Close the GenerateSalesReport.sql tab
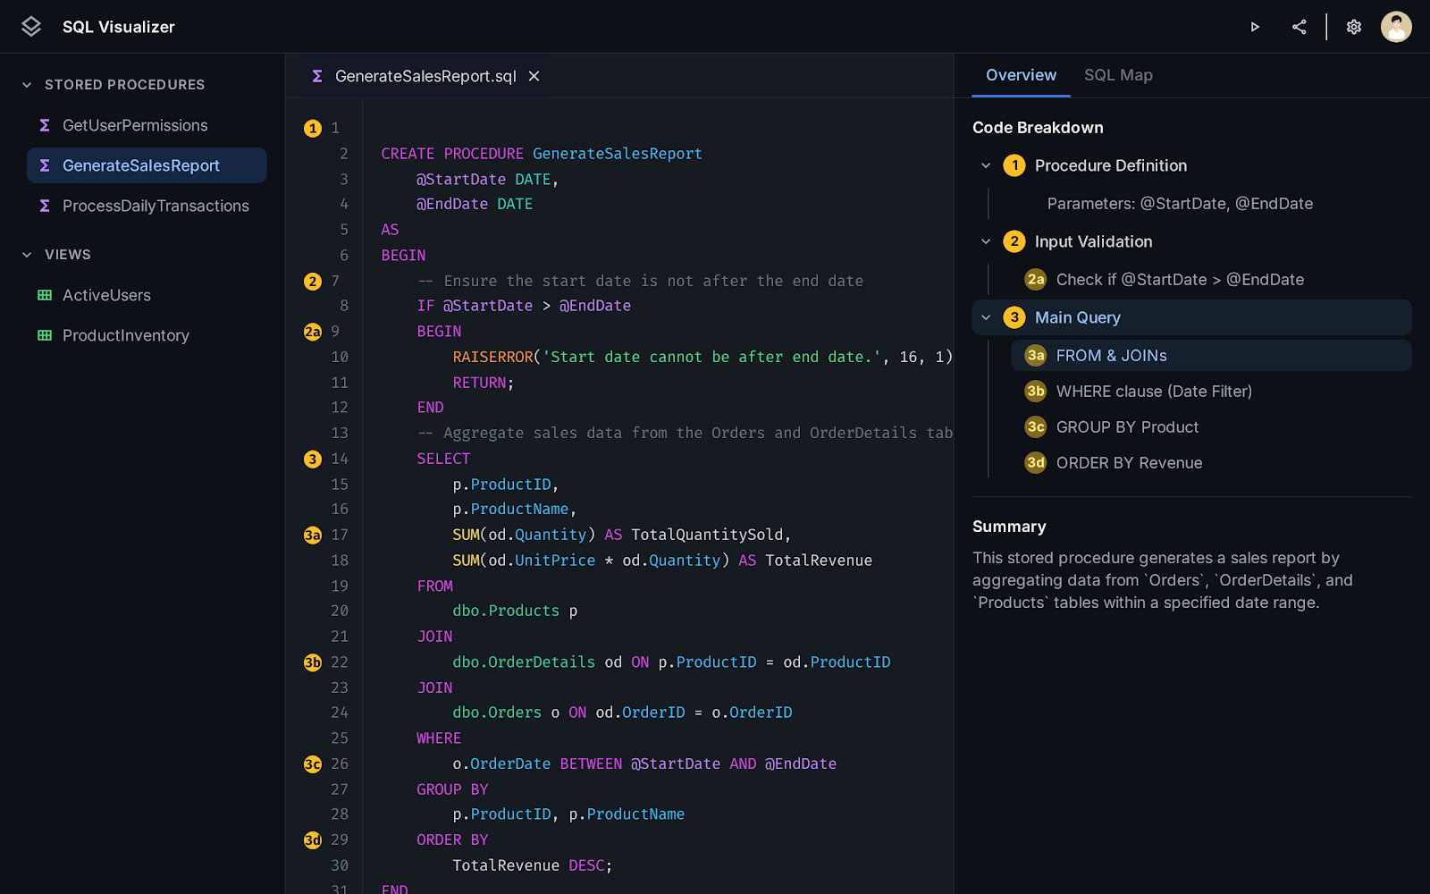The image size is (1430, 894). pyautogui.click(x=534, y=76)
